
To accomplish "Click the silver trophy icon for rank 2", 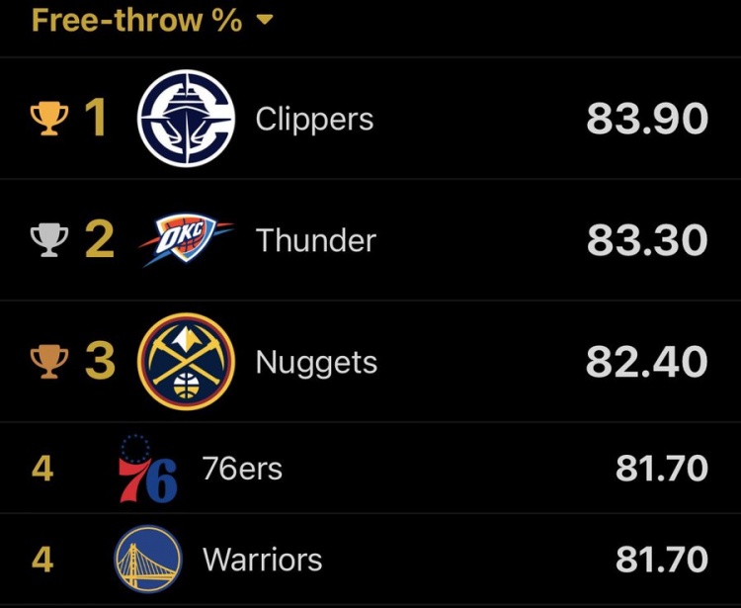I will point(48,240).
